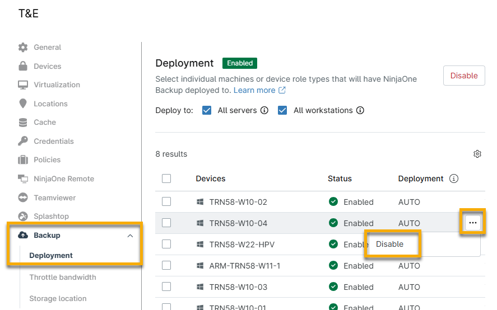This screenshot has height=310, width=497.
Task: Click the table settings gear icon
Action: 477,154
